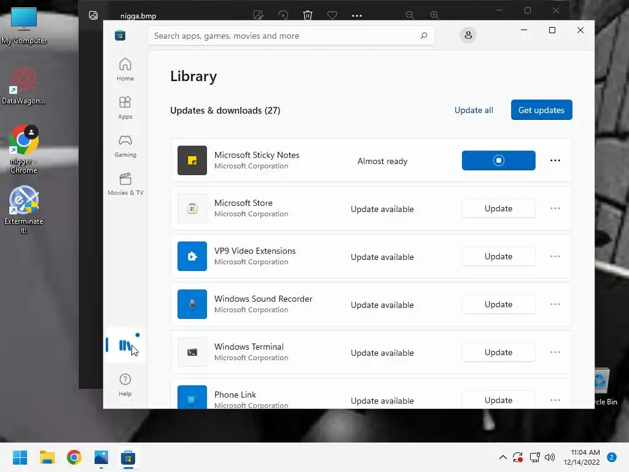The height and width of the screenshot is (472, 629).
Task: Open the user profile account icon
Action: [x=467, y=35]
